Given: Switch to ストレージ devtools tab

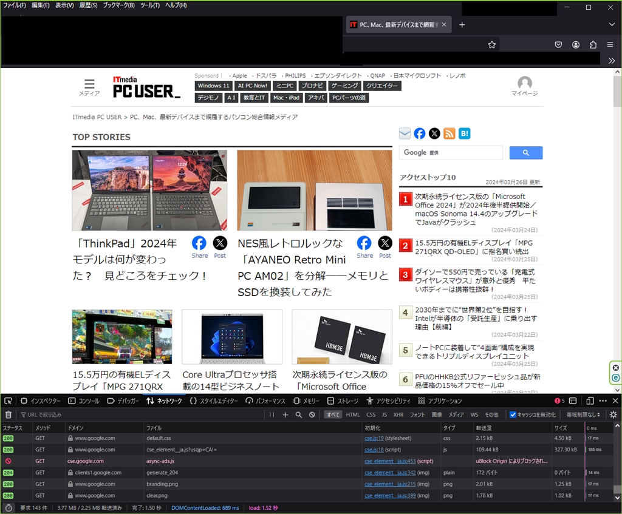Looking at the screenshot, I should coord(343,401).
